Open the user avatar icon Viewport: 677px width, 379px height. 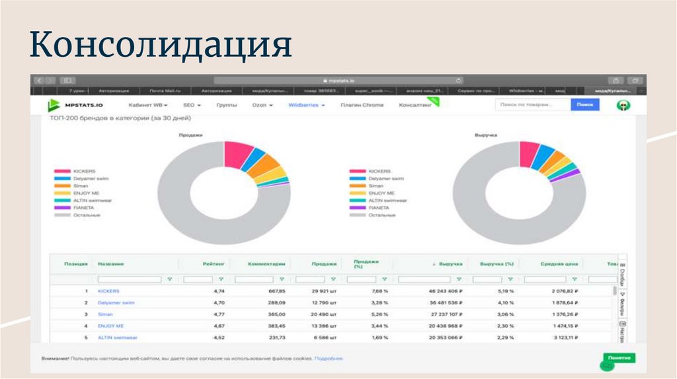pos(623,105)
